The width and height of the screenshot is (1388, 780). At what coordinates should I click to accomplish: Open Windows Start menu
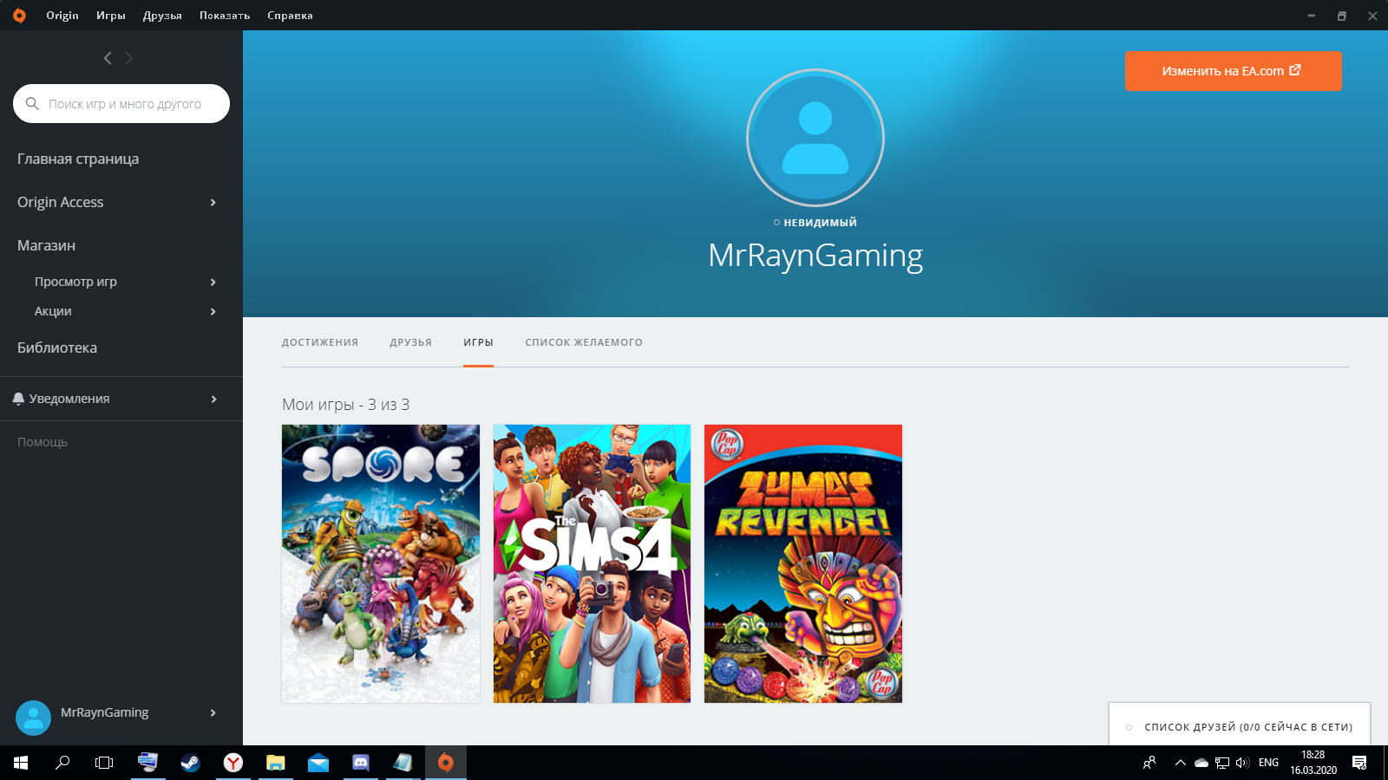pos(21,763)
